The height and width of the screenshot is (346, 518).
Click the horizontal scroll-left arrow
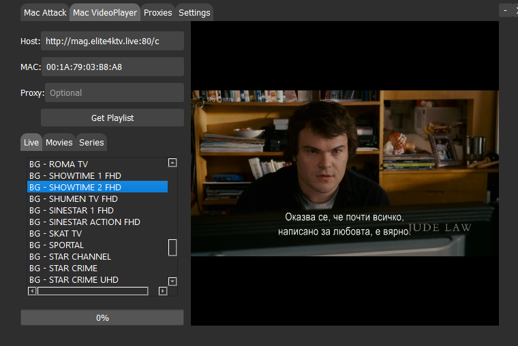pos(32,291)
